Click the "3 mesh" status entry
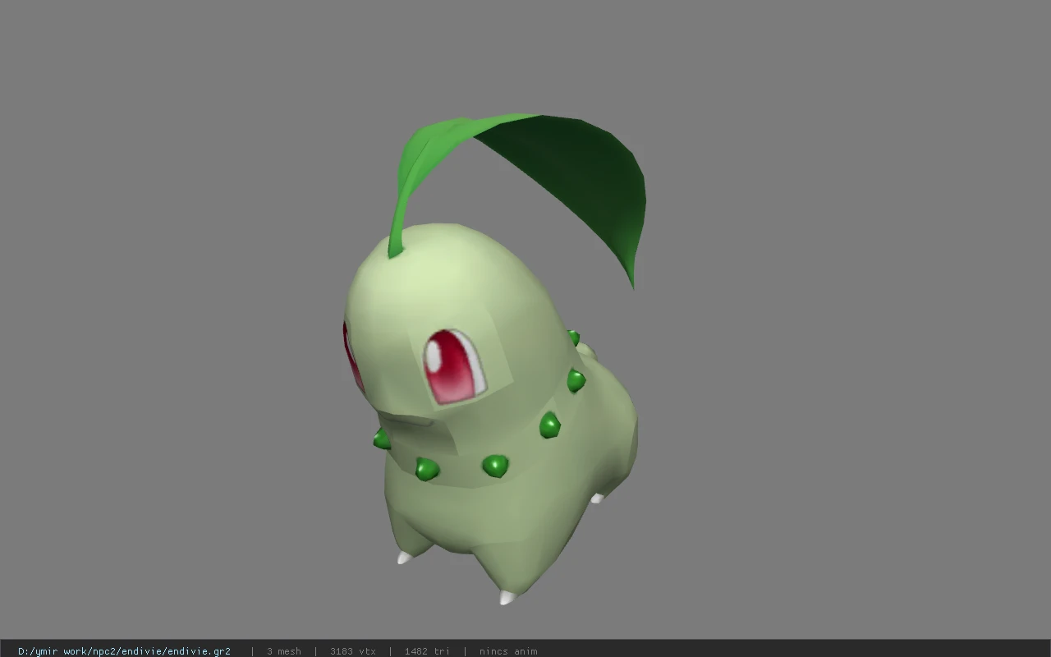Viewport: 1051px width, 657px height. (284, 651)
